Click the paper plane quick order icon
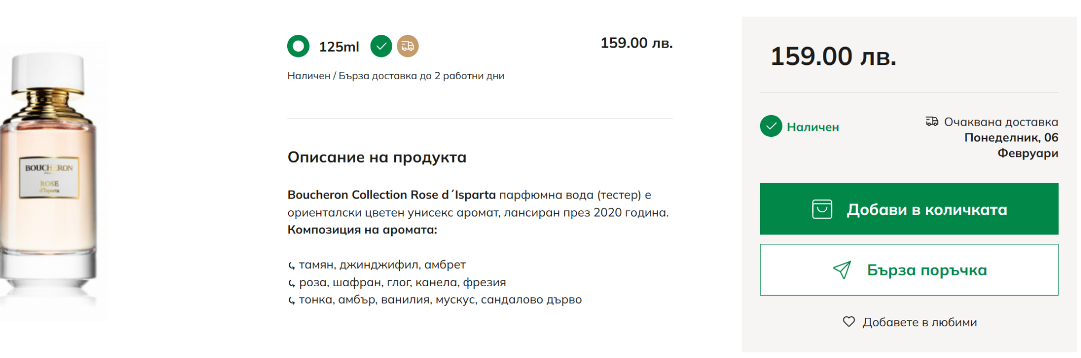This screenshot has width=1081, height=358. pos(842,270)
